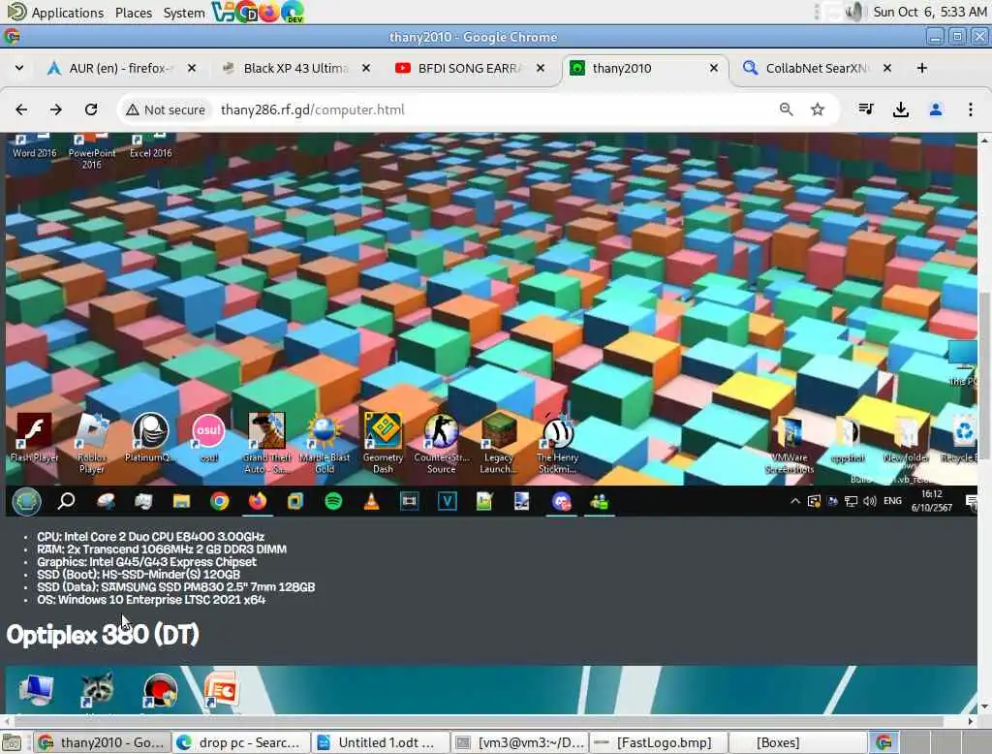Switch to the AUR (en) - firefox tab
The width and height of the screenshot is (992, 754).
(x=119, y=68)
